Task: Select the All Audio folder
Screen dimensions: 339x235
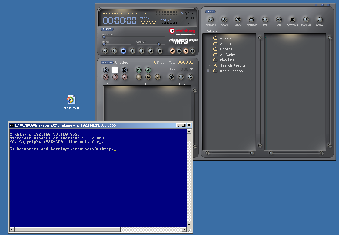Action: tap(227, 55)
